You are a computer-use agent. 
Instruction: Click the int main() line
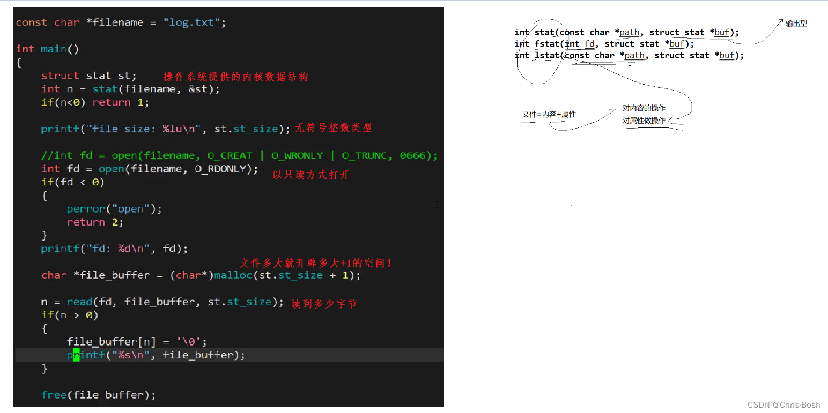coord(48,49)
